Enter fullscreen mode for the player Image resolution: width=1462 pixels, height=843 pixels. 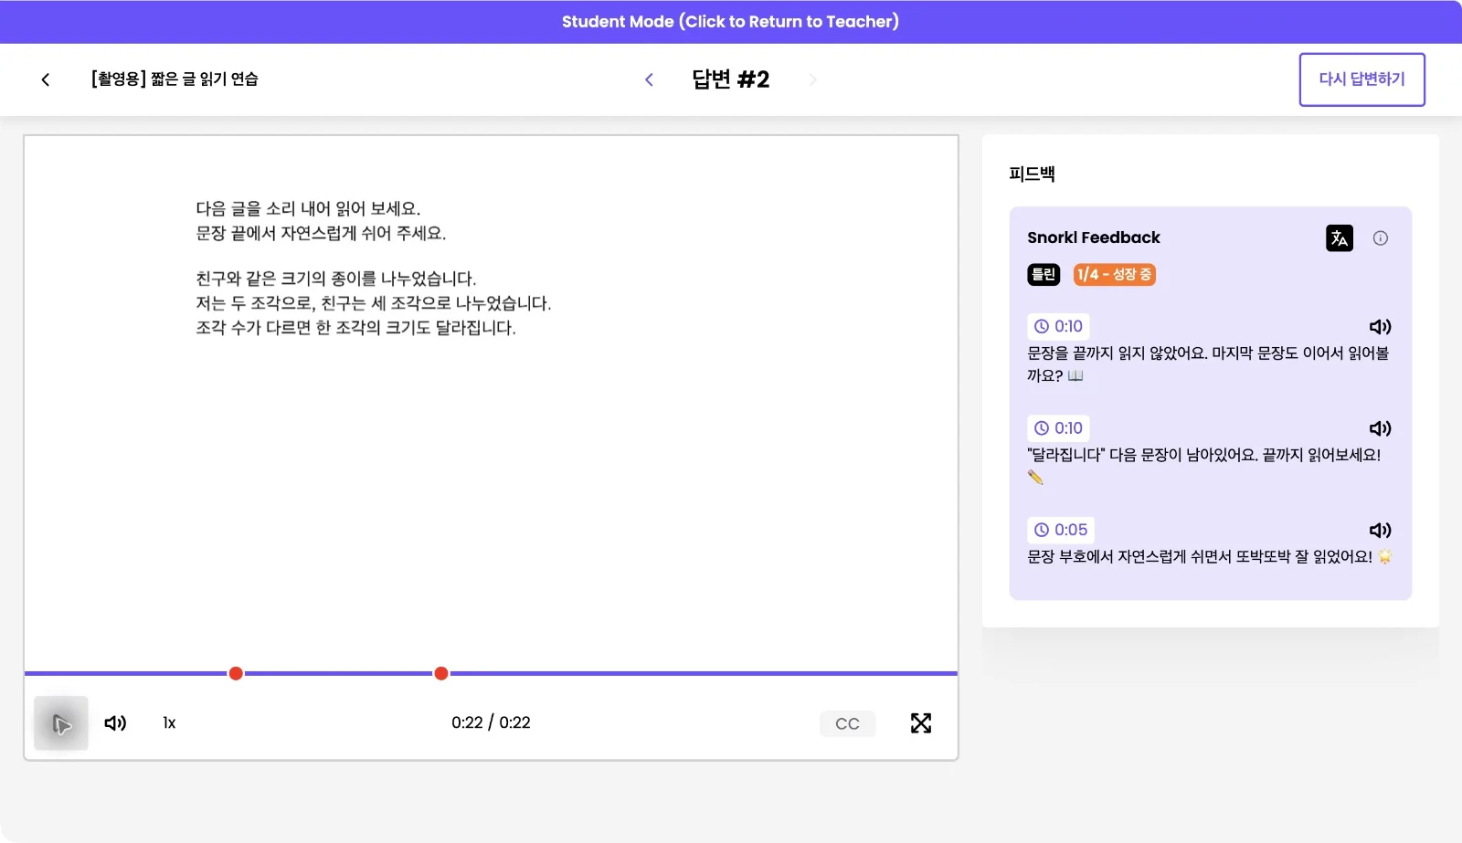tap(921, 723)
